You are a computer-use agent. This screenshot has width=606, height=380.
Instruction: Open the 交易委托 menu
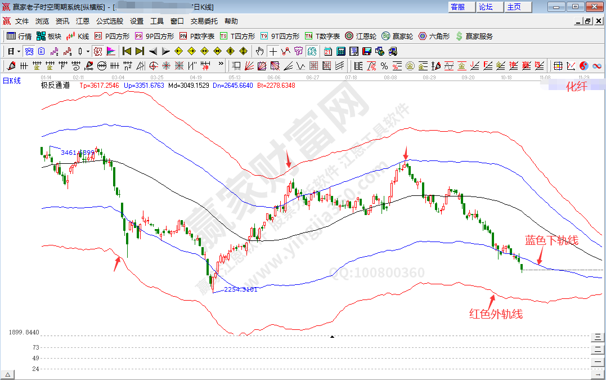(x=204, y=21)
